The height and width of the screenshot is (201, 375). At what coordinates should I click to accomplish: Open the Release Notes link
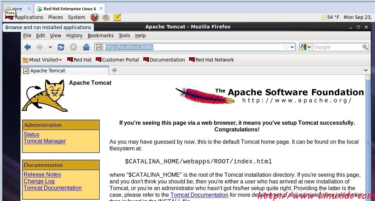[x=42, y=175]
